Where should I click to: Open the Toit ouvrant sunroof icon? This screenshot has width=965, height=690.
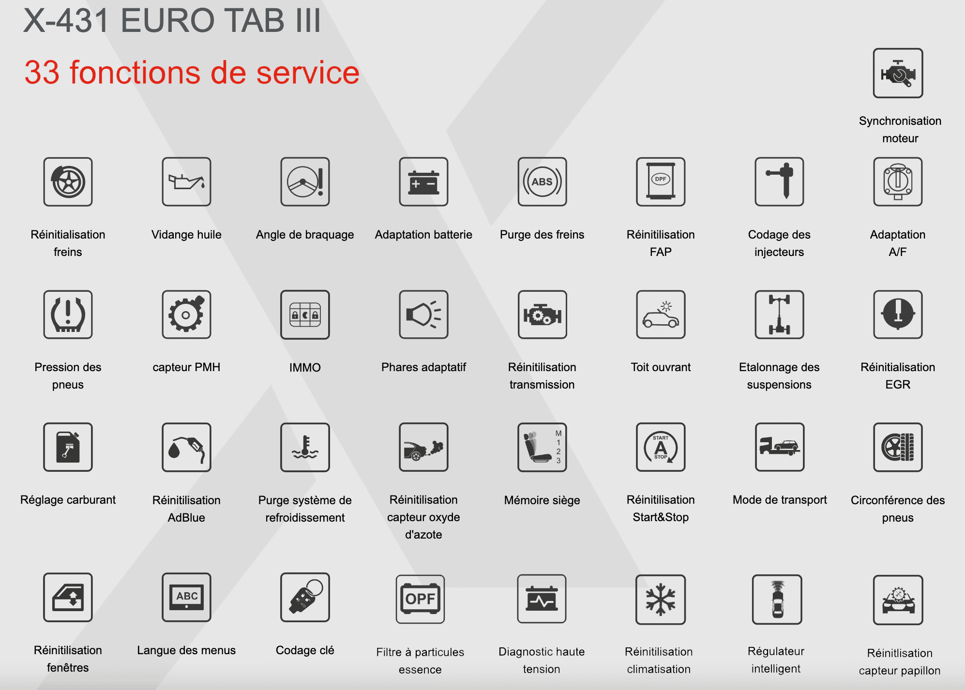661,315
